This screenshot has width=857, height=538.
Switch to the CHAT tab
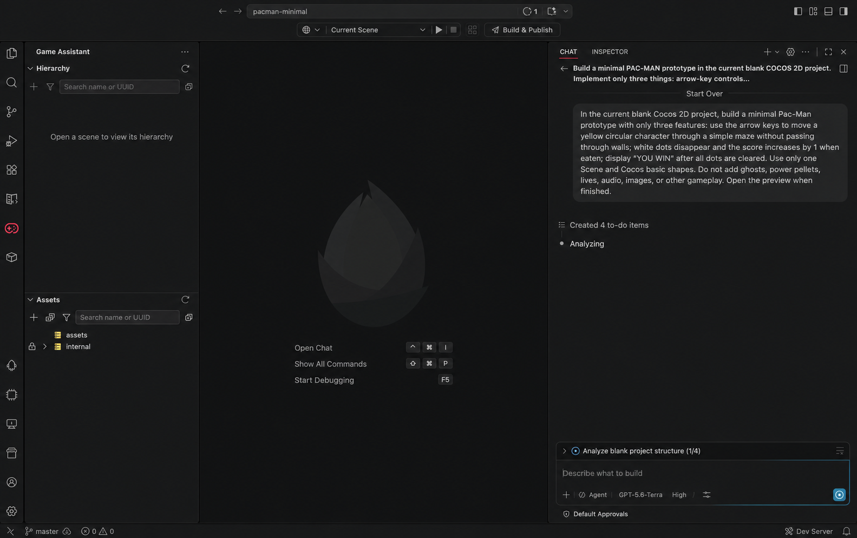pos(568,52)
